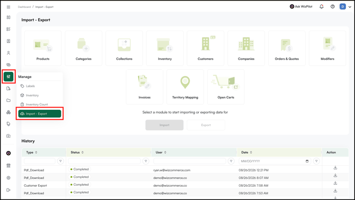
Task: Open the Type column filter funnel
Action: point(60,161)
